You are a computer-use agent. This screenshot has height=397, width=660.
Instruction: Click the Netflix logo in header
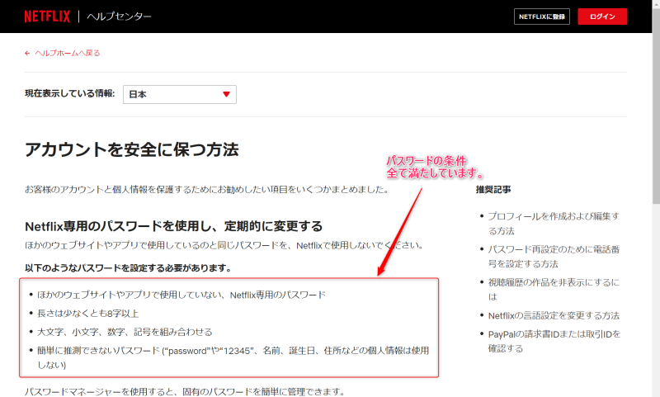coord(47,17)
